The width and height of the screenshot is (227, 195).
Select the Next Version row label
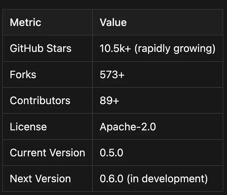[x=40, y=178]
